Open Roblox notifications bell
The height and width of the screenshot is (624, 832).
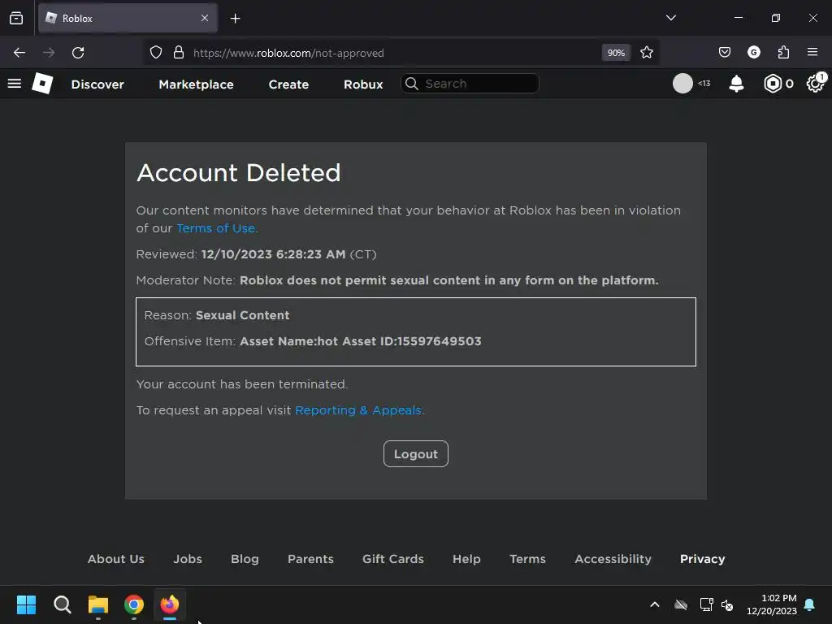(736, 84)
